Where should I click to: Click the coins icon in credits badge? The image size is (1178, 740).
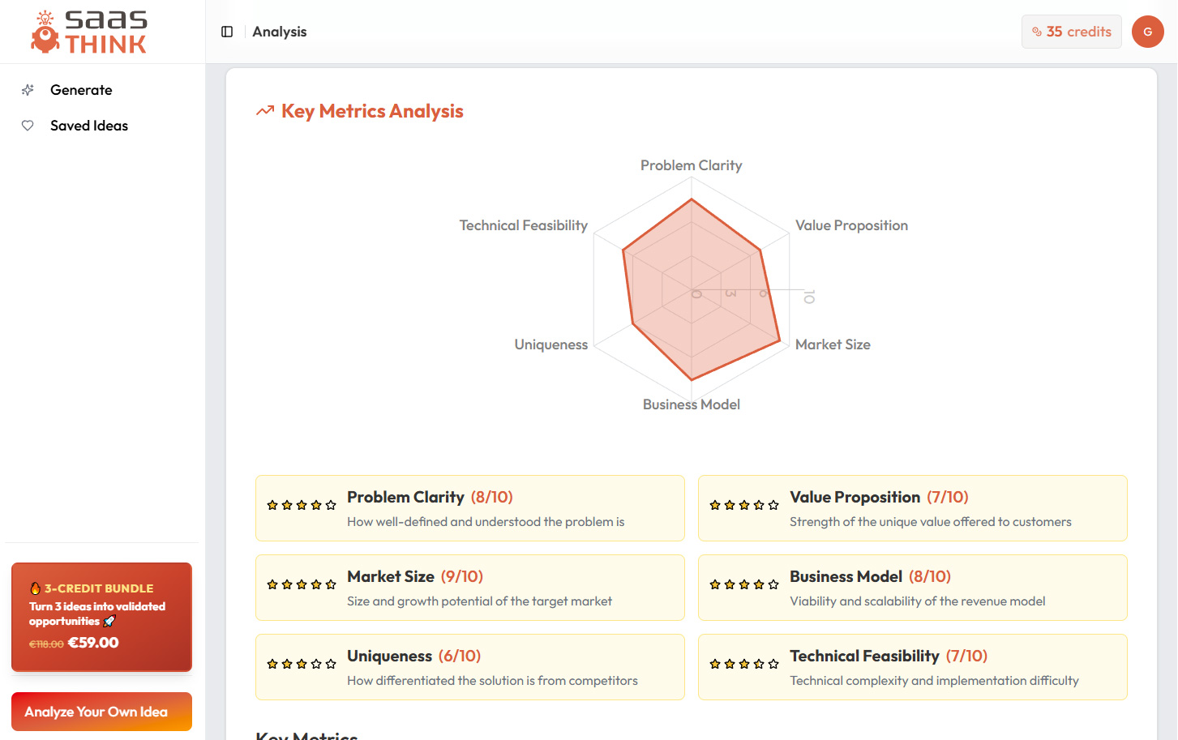point(1037,32)
